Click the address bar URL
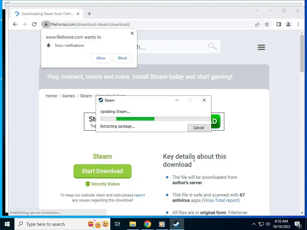 [91, 25]
